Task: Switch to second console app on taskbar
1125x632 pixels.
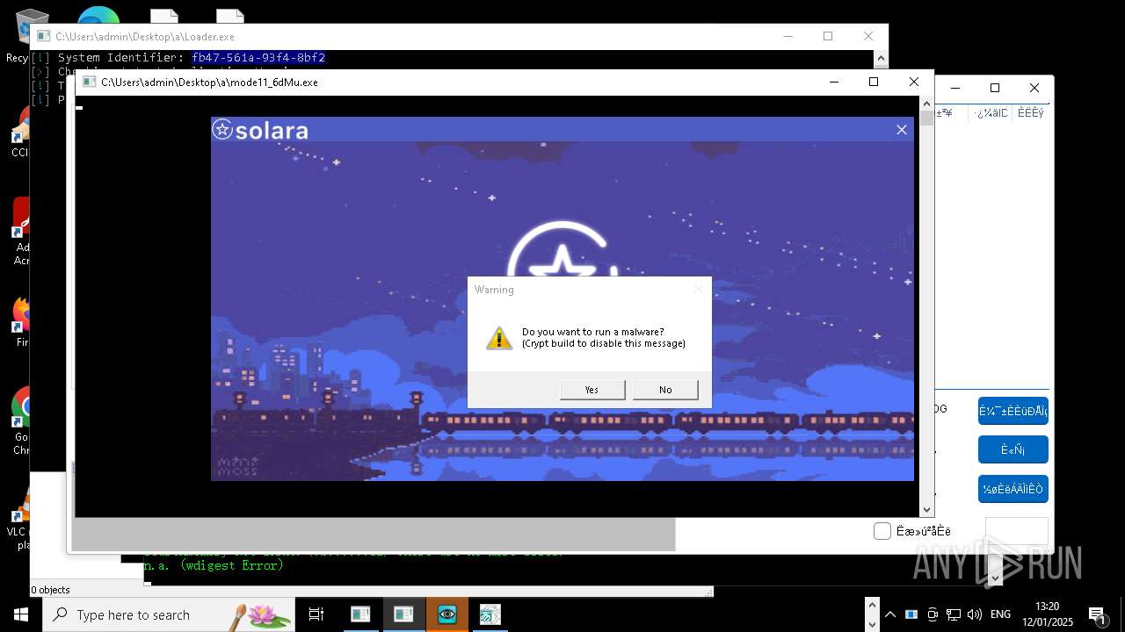Action: (403, 614)
